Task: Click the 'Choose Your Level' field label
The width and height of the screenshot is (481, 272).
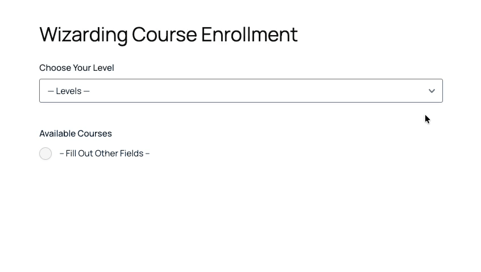Action: (x=77, y=68)
